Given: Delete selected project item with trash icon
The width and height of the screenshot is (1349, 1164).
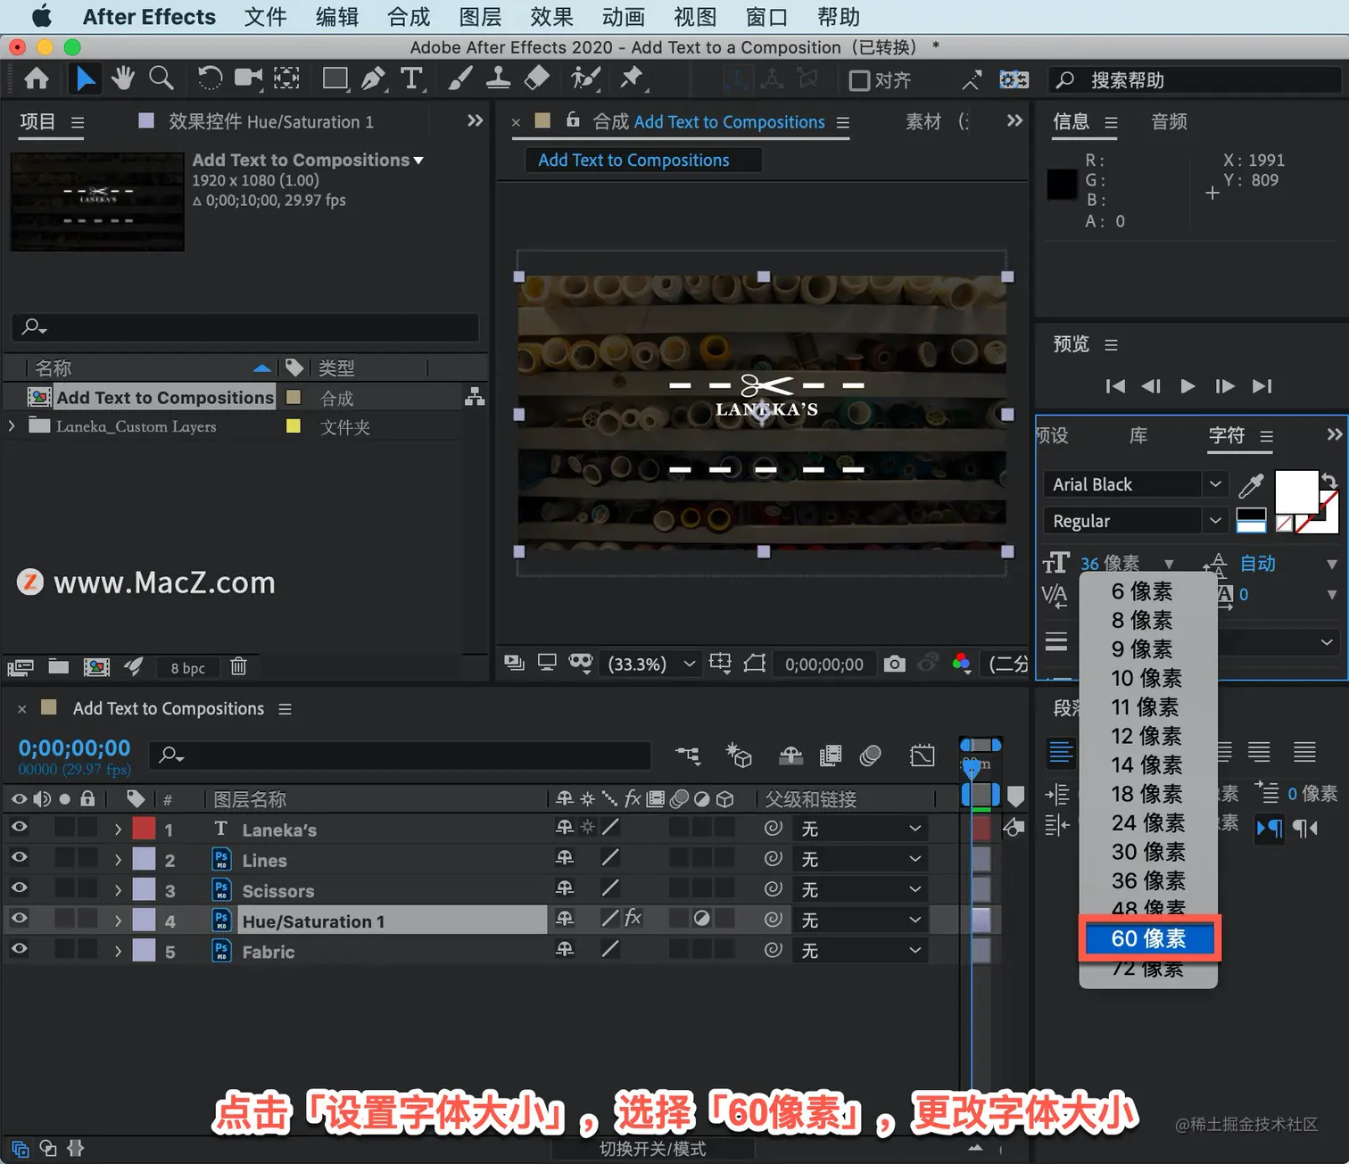Looking at the screenshot, I should (x=238, y=666).
